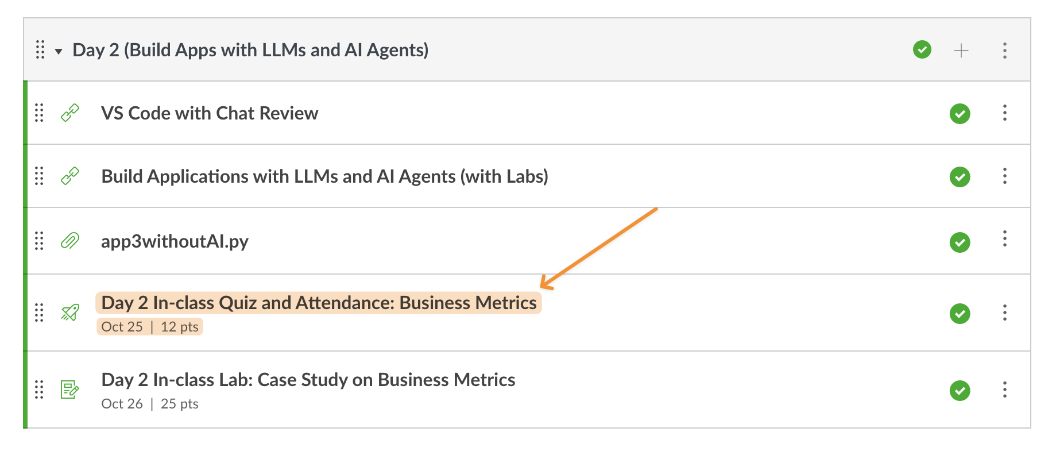
Task: Click the link icon beside Build Applications with LLMs
Action: [70, 176]
